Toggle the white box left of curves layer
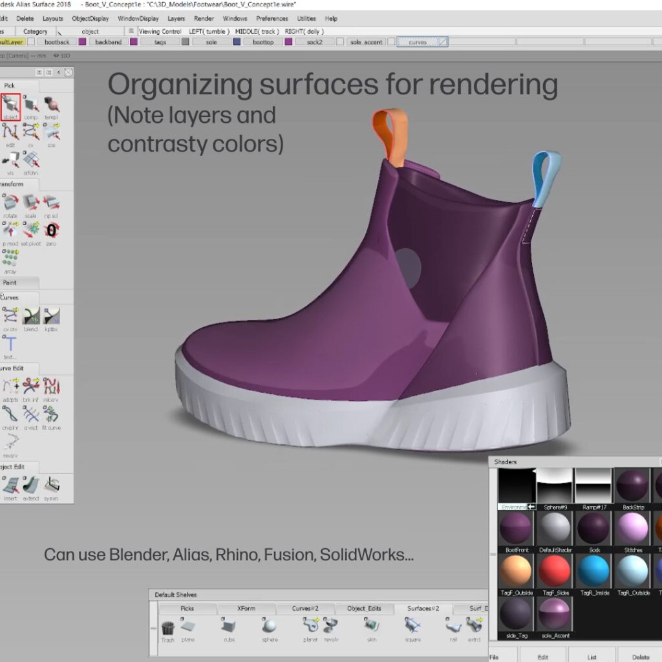This screenshot has width=662, height=662. (391, 42)
